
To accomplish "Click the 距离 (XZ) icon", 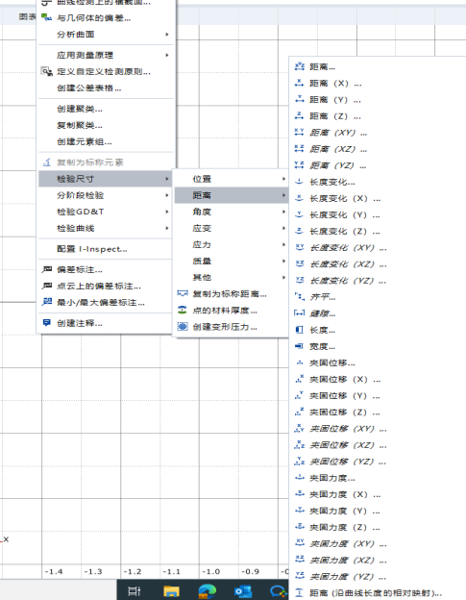I will [x=300, y=149].
